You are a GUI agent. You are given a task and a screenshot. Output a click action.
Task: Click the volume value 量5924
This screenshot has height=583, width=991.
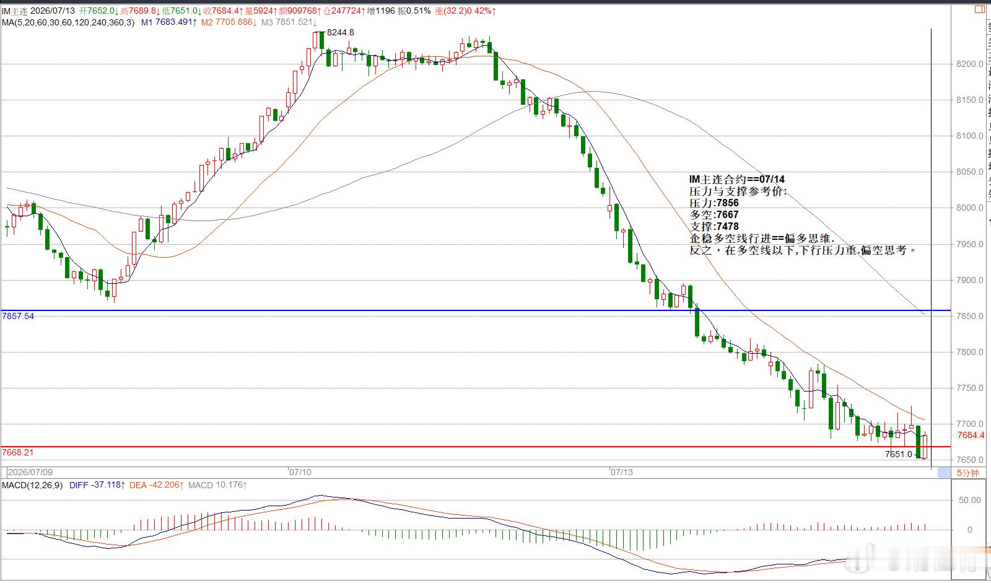(x=260, y=11)
